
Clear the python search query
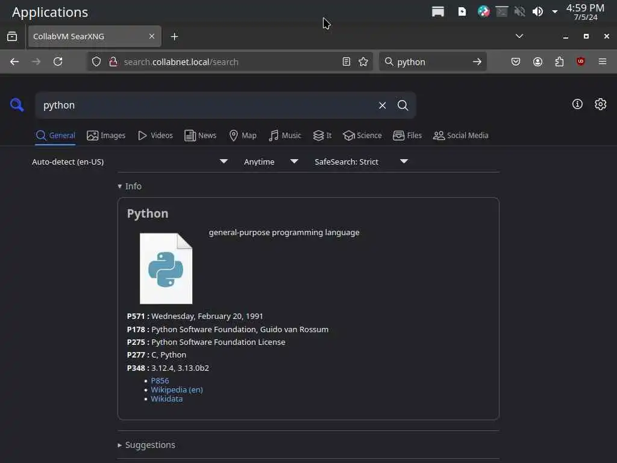(x=382, y=106)
